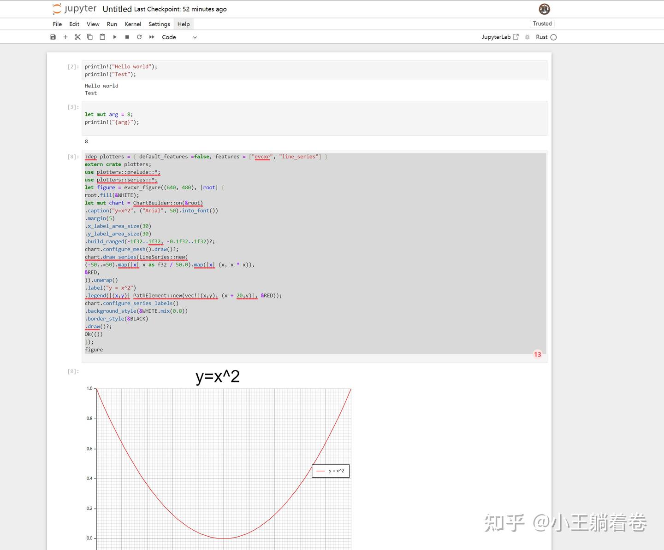This screenshot has height=550, width=664.
Task: Open the Edit menu
Action: coord(74,24)
